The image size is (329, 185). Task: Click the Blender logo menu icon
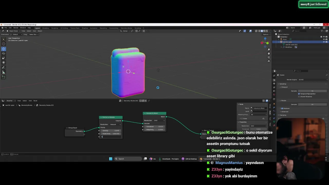point(2,28)
